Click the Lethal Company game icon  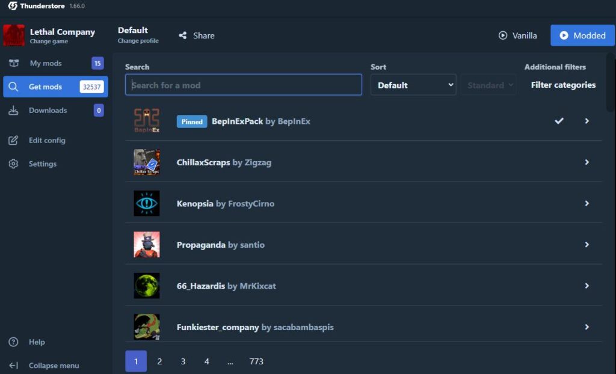tap(14, 35)
